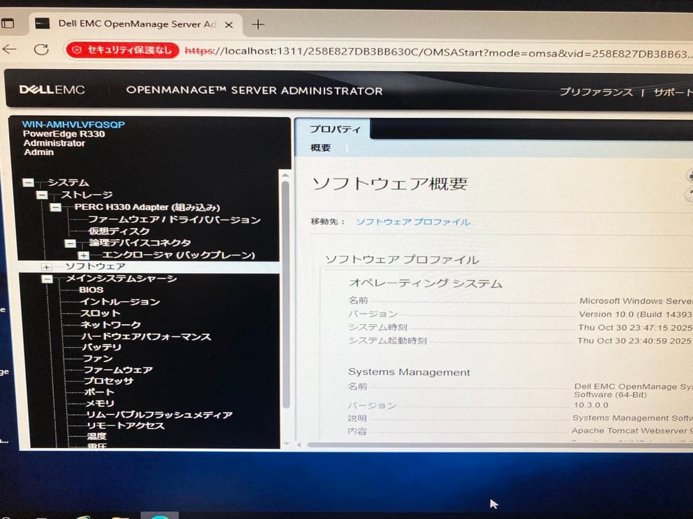693x519 pixels.
Task: Follow ソフトウェア プロファイル jump link
Action: (x=413, y=222)
